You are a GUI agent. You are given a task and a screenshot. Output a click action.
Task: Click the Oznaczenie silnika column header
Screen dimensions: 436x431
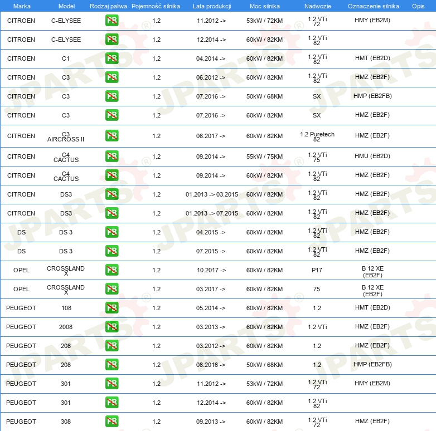pos(373,6)
